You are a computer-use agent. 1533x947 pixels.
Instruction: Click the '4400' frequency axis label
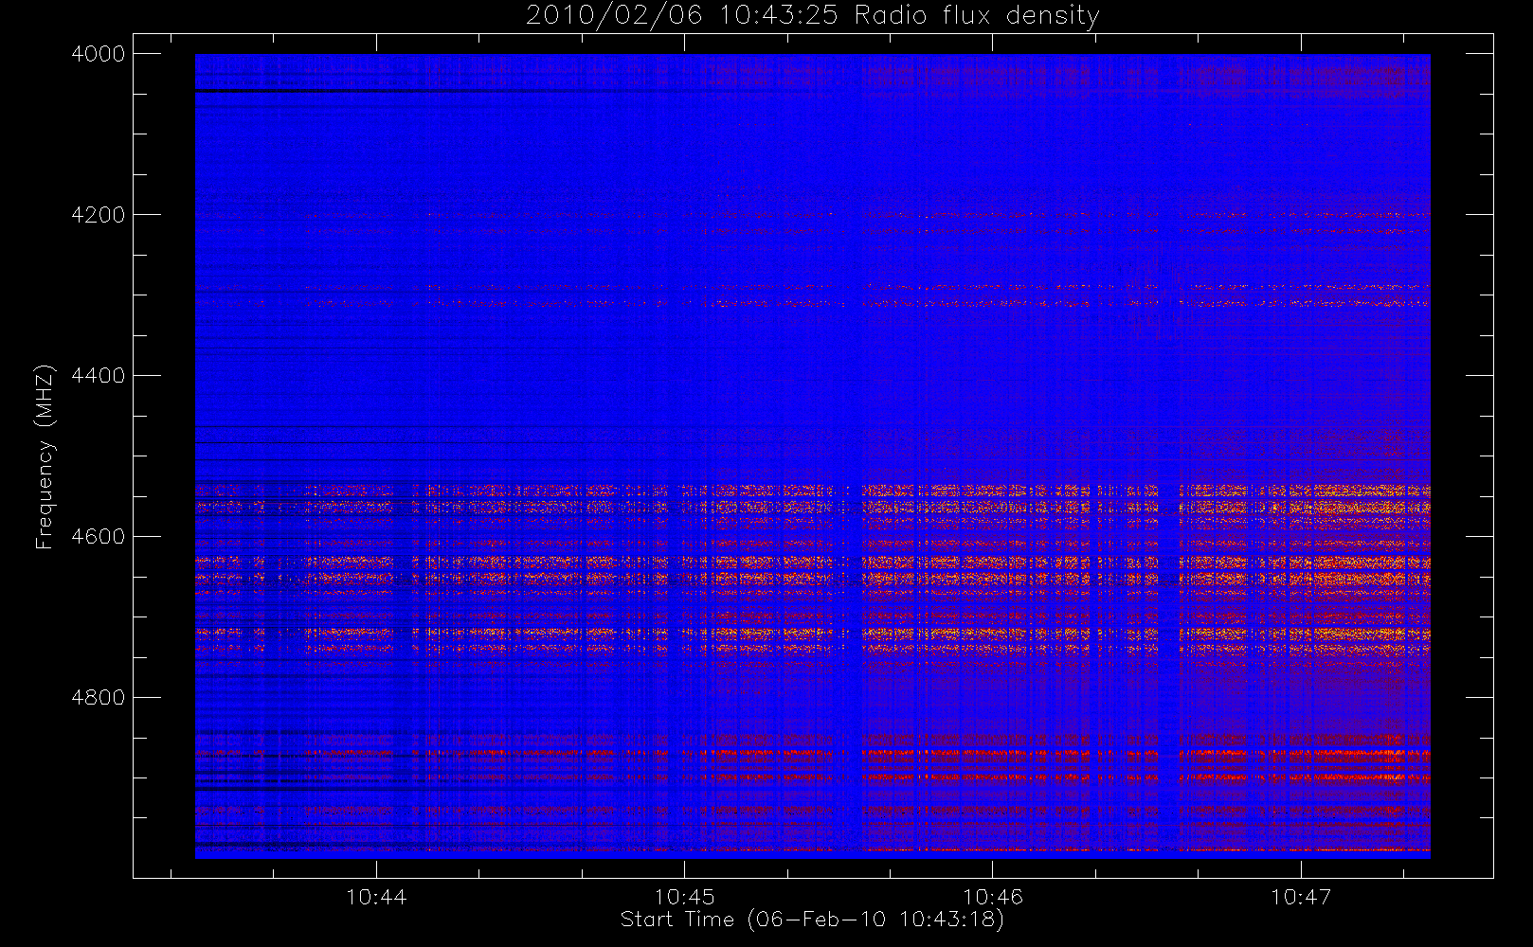(99, 376)
